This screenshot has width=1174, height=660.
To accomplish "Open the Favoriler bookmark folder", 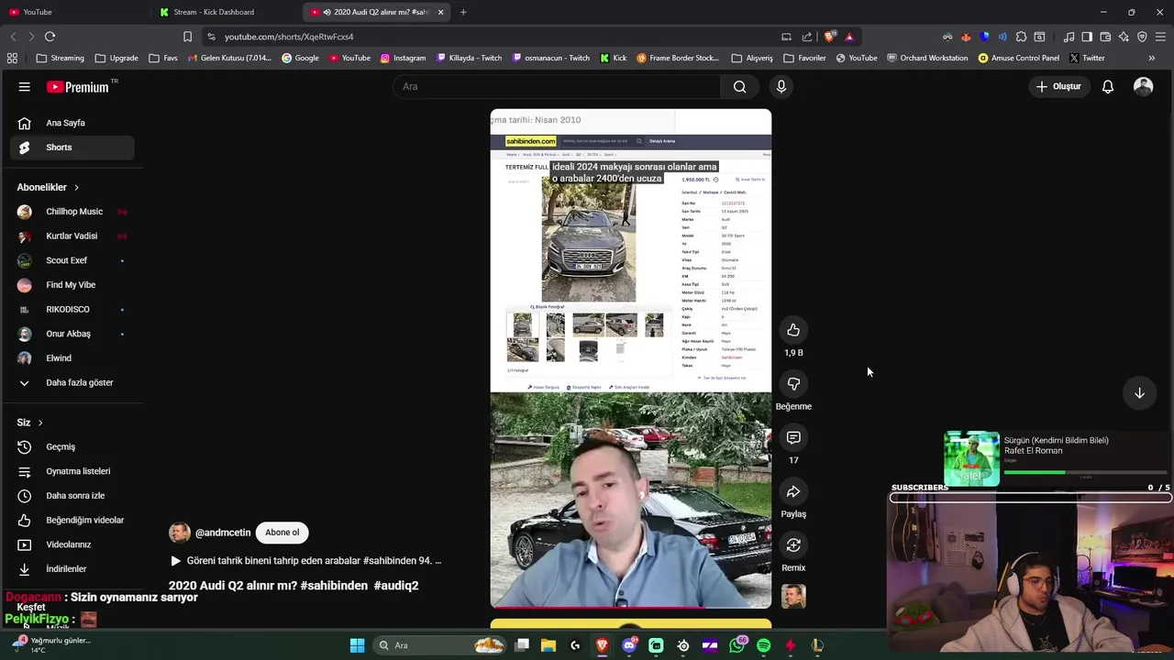I will [804, 58].
